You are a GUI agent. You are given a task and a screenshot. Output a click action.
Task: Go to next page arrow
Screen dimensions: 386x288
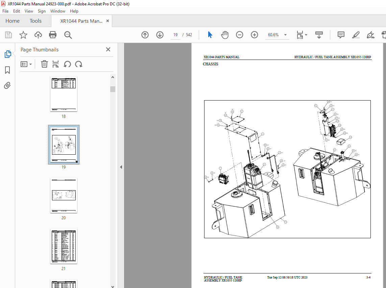pyautogui.click(x=160, y=35)
